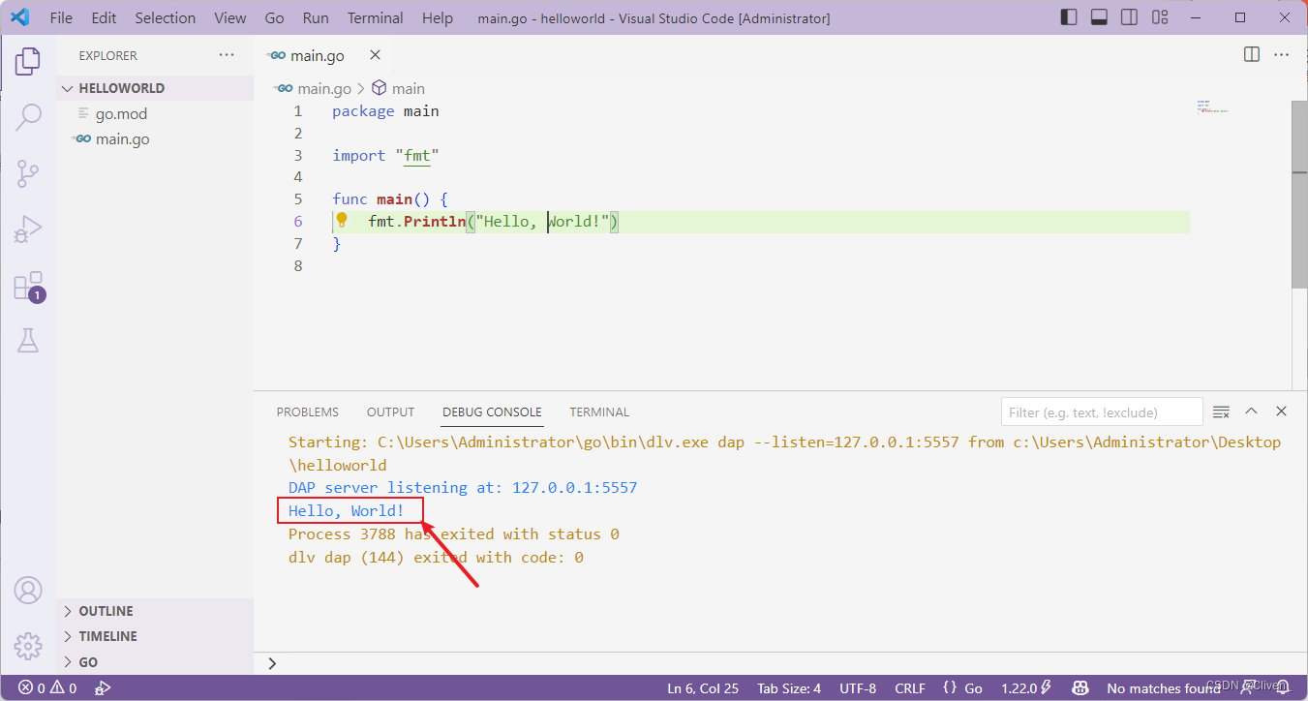Click the Copilot status bar icon
The height and width of the screenshot is (701, 1308).
1081,688
